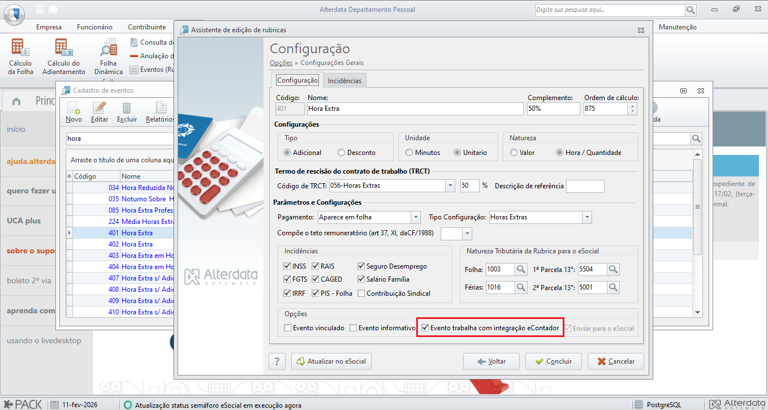Search Férias natureza magnifier icon
768x410 pixels.
pyautogui.click(x=521, y=287)
